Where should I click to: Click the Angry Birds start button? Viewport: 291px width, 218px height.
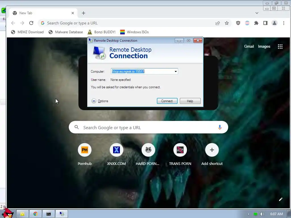(x=8, y=213)
